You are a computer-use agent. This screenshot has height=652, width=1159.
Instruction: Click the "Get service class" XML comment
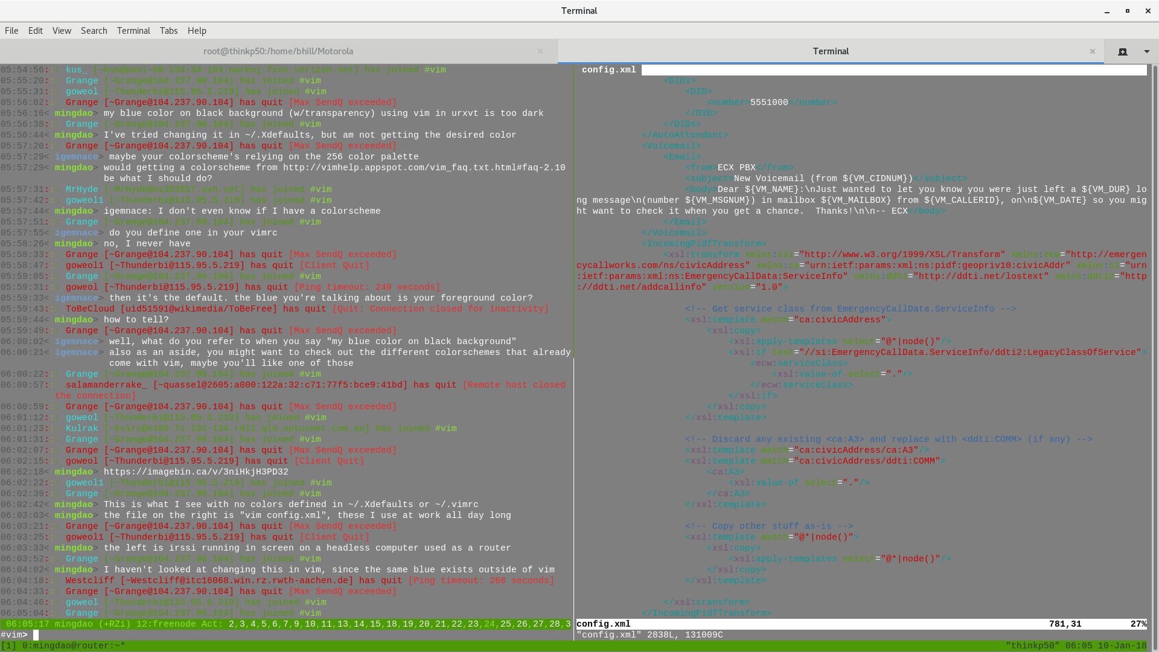(851, 309)
